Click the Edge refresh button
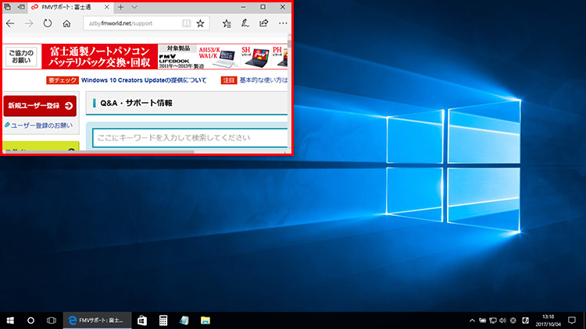The width and height of the screenshot is (586, 329). (x=48, y=23)
